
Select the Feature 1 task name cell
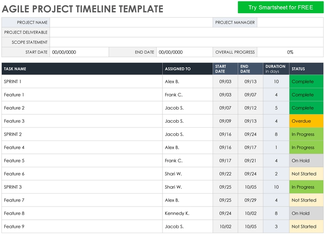click(x=82, y=95)
